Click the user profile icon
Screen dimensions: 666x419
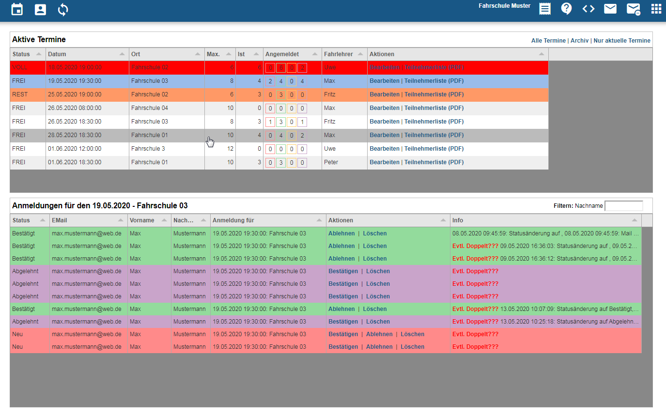[40, 9]
